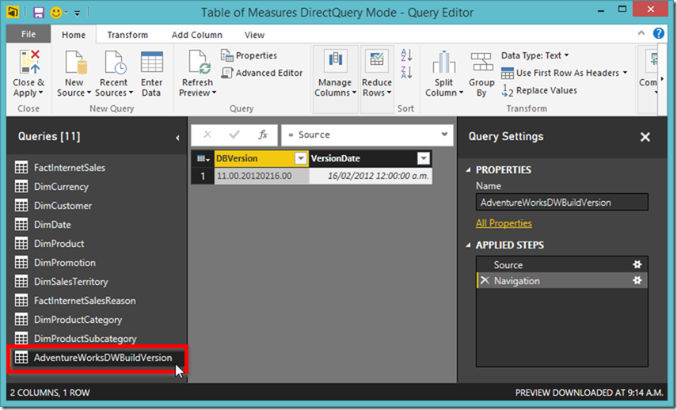
Task: Select the Navigation applied step
Action: [x=561, y=280]
